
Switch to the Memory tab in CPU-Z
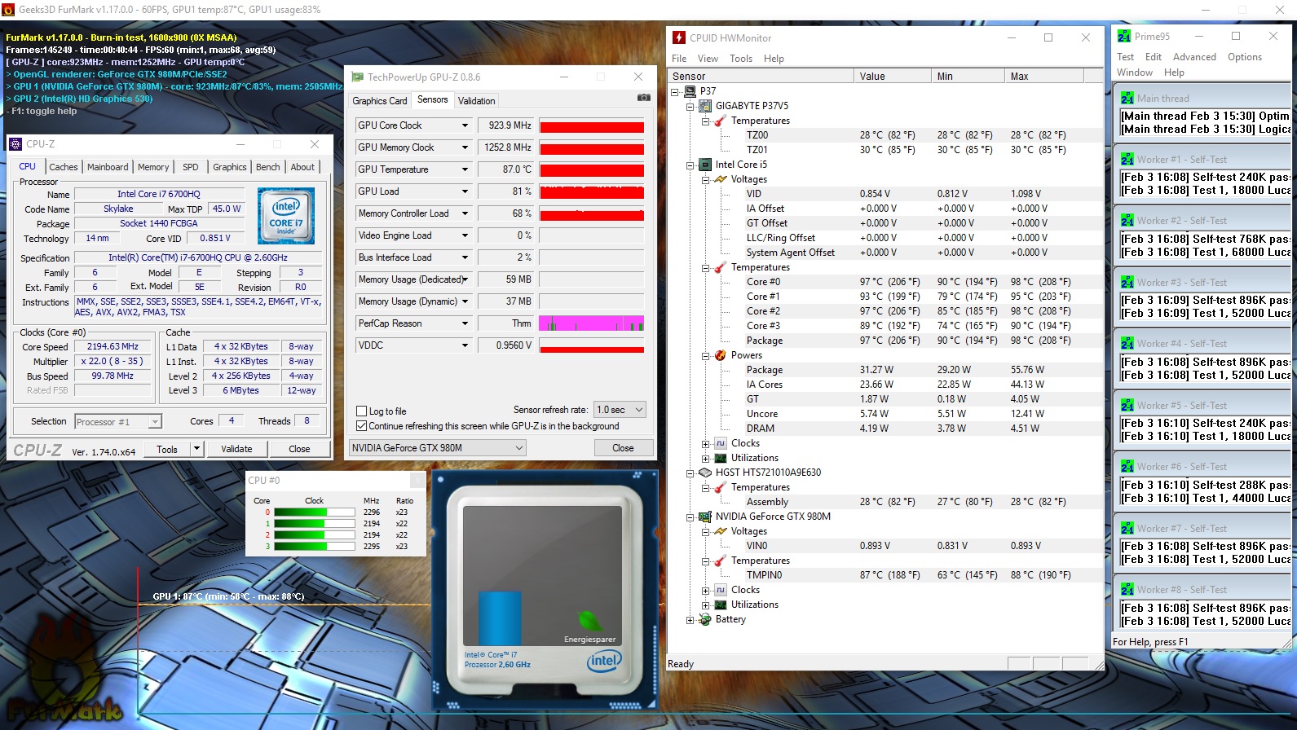(x=153, y=167)
